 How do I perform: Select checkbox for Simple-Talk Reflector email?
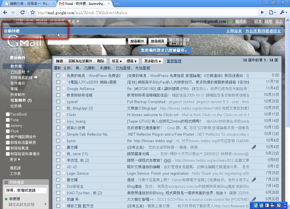click(58, 134)
